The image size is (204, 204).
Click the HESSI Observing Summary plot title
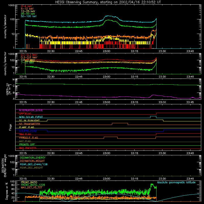[108, 2]
